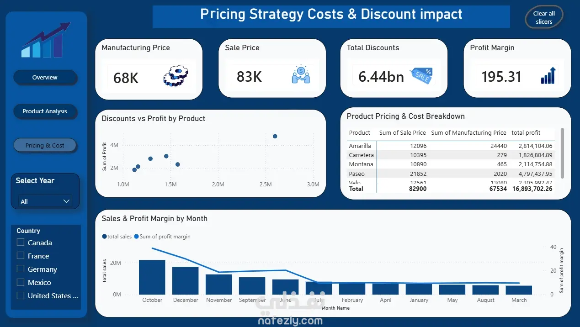Click the handshake icon on Sale Price card

(x=301, y=75)
